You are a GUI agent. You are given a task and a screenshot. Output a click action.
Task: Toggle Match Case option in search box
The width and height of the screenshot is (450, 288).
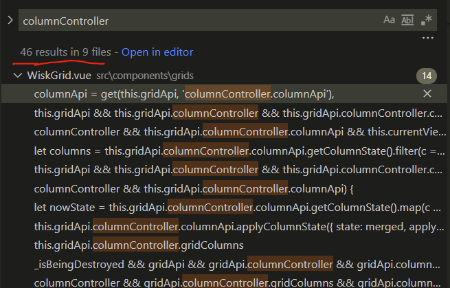pos(389,20)
